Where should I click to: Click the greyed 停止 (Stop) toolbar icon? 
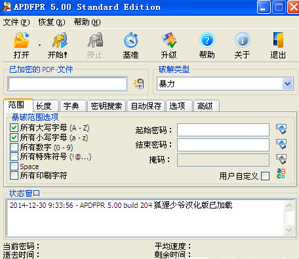point(95,40)
